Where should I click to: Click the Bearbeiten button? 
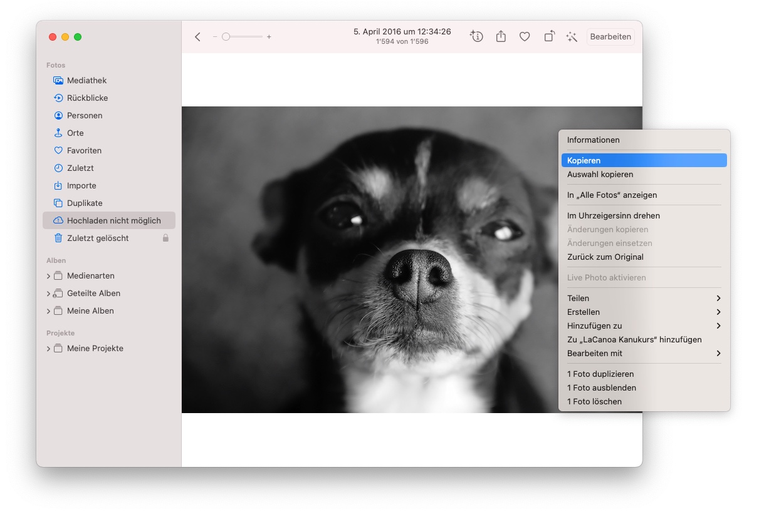tap(610, 37)
